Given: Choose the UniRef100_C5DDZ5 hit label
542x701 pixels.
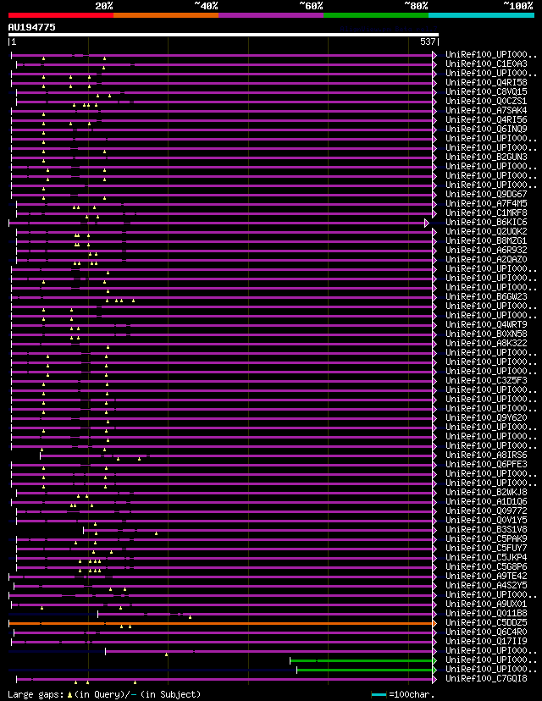Looking at the screenshot, I should (x=487, y=623).
